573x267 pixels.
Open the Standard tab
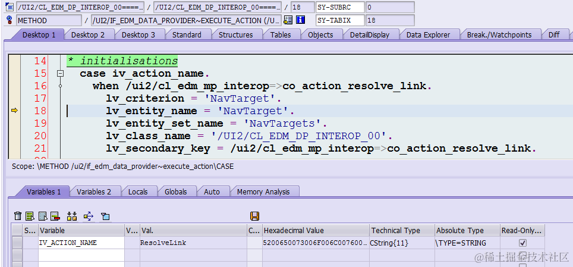pyautogui.click(x=187, y=34)
